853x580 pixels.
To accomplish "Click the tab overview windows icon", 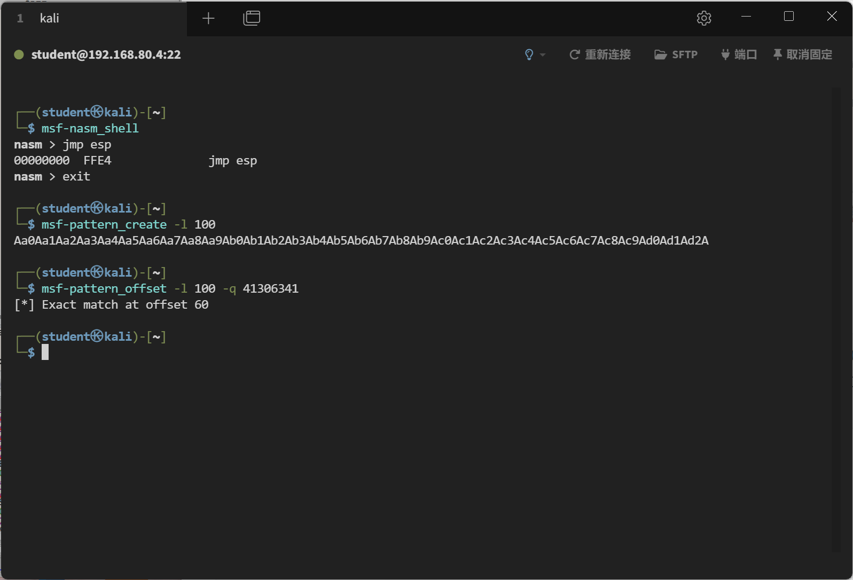I will pos(252,18).
